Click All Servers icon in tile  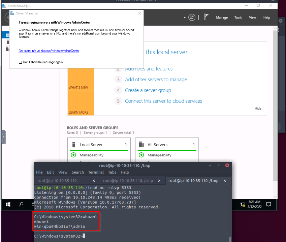(141, 144)
